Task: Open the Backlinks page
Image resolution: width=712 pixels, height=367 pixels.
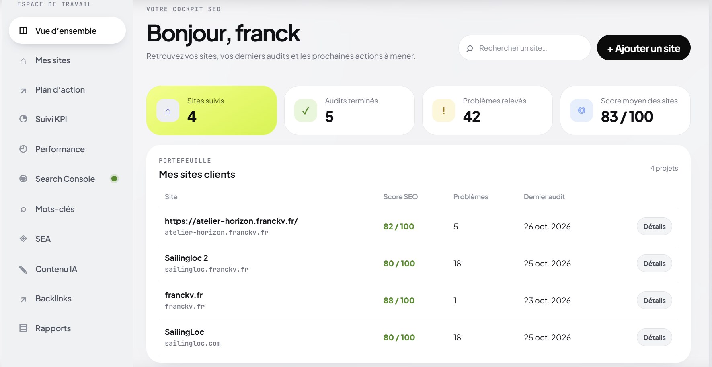Action: pos(67,299)
